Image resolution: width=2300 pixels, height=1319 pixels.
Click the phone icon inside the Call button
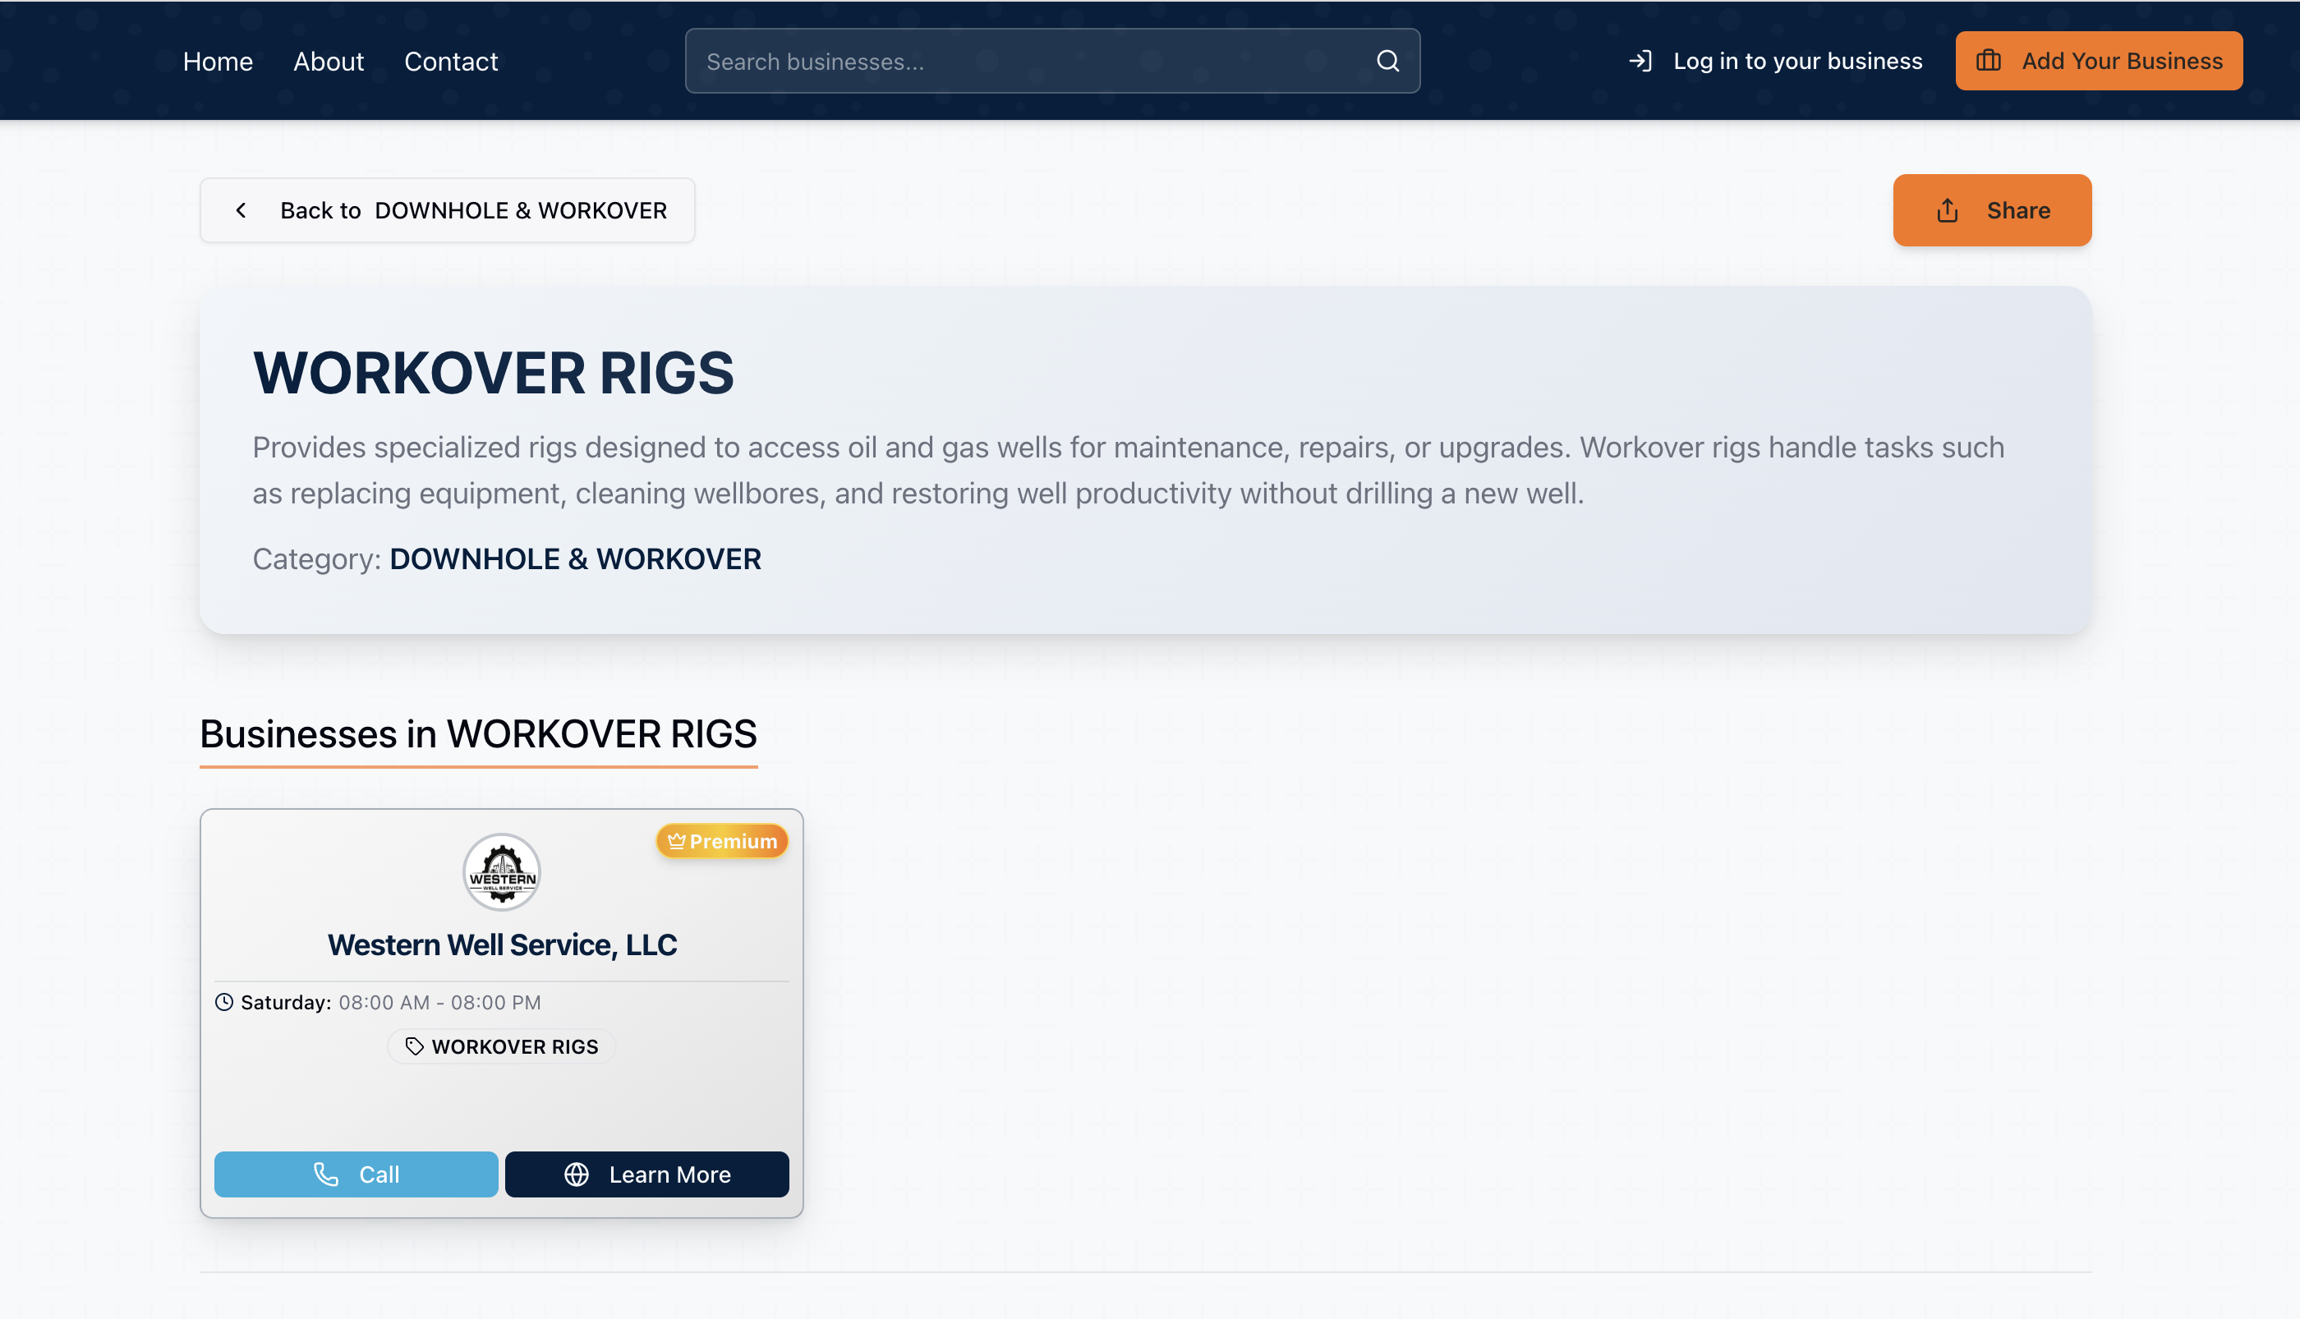[x=327, y=1174]
